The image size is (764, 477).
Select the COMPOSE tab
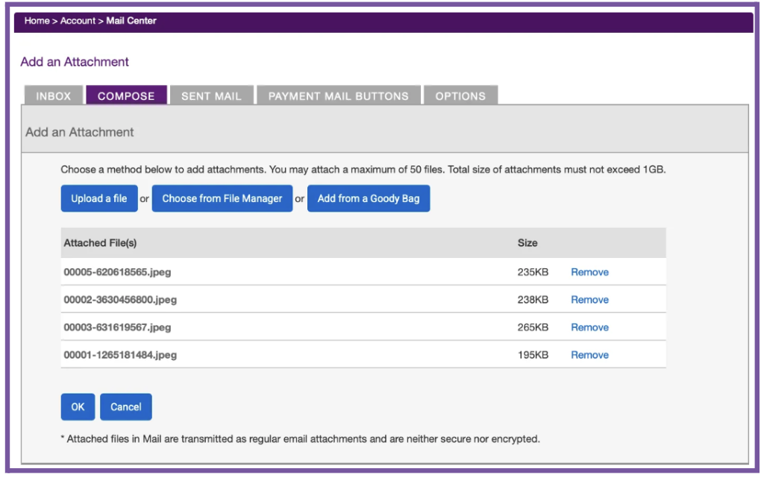(126, 95)
